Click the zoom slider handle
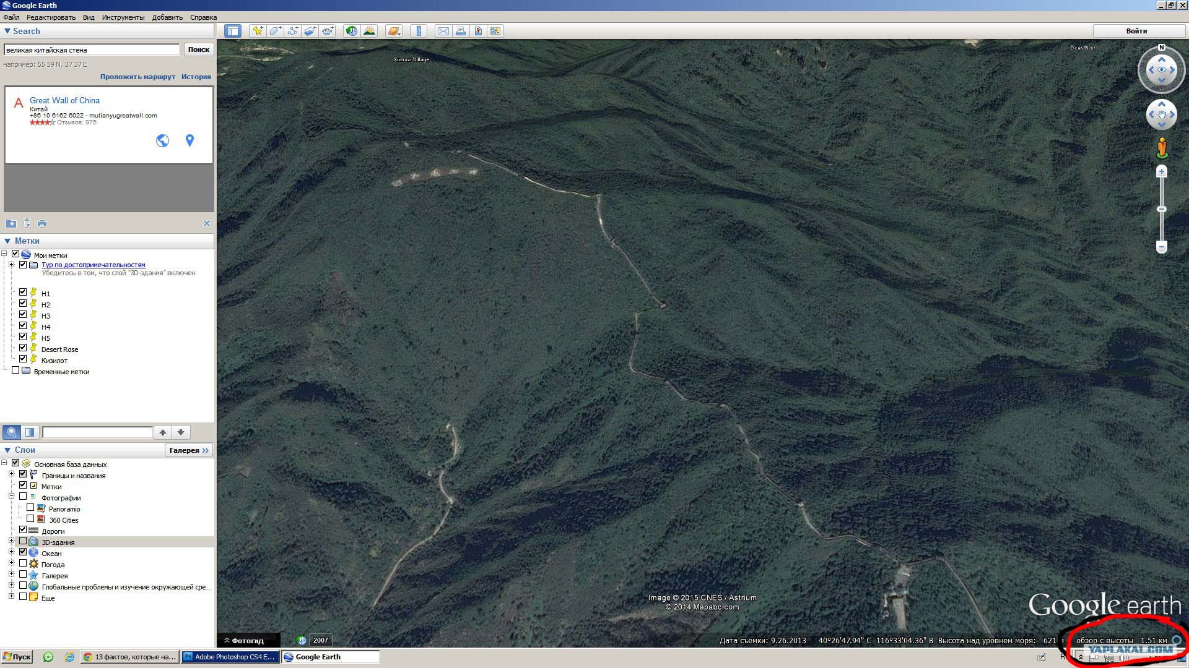Viewport: 1189px width, 668px height. click(x=1162, y=209)
